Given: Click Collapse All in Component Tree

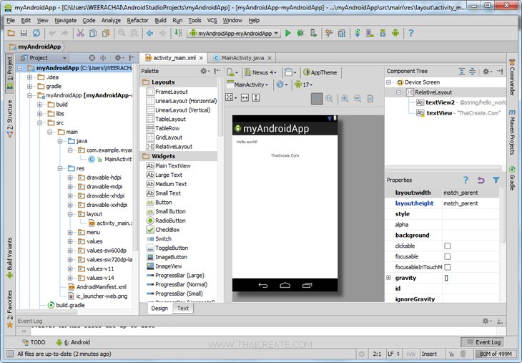Looking at the screenshot, I should pyautogui.click(x=473, y=72).
